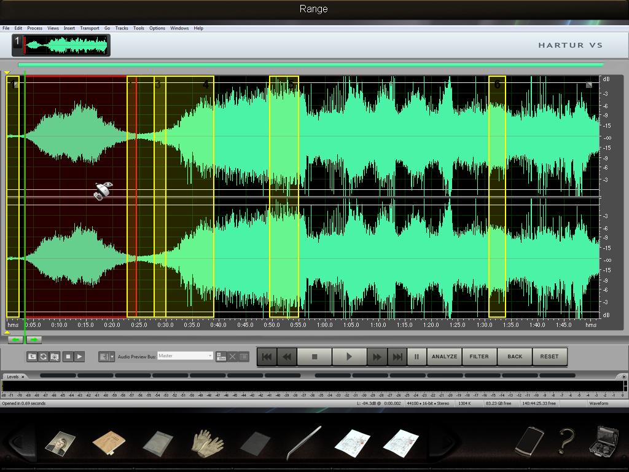Click the 1:00.0 mark on time ruler
The height and width of the screenshot is (472, 629).
325,324
